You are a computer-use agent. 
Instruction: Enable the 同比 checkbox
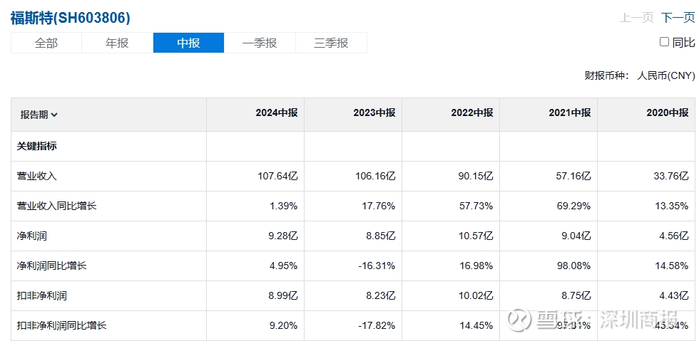point(664,42)
